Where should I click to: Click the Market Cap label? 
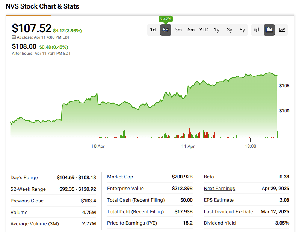click(120, 177)
